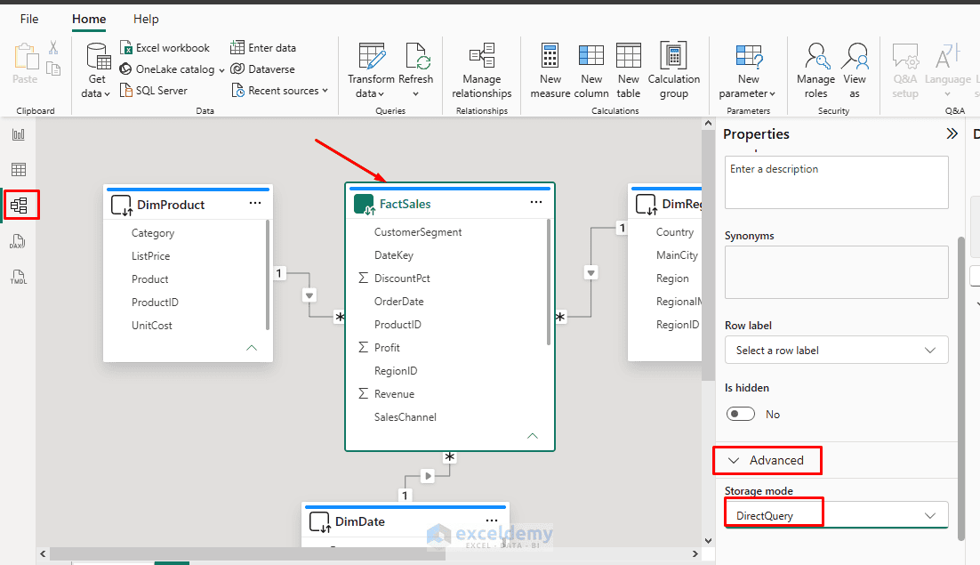Open DAX query view in sidebar
980x565 pixels.
click(x=18, y=241)
